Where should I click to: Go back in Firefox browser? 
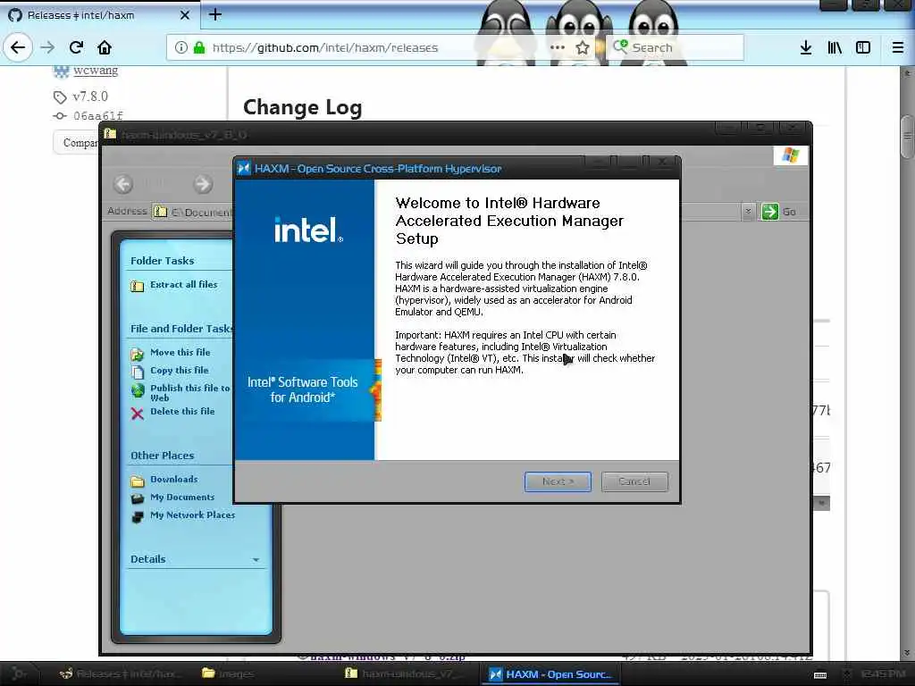coord(18,47)
